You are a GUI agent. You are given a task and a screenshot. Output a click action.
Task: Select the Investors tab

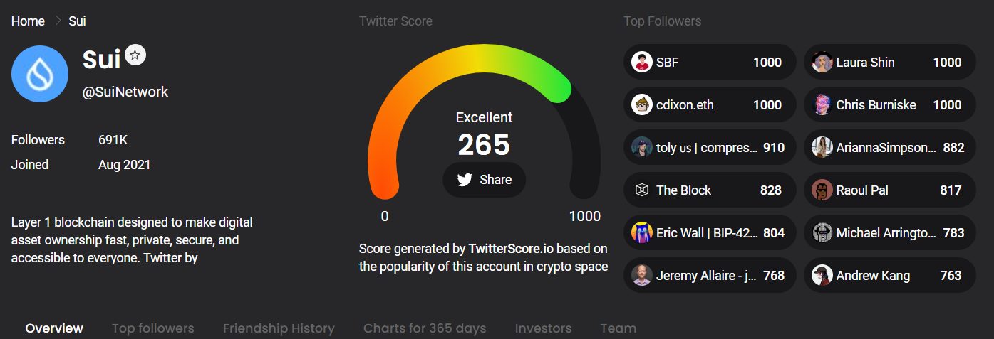tap(543, 328)
